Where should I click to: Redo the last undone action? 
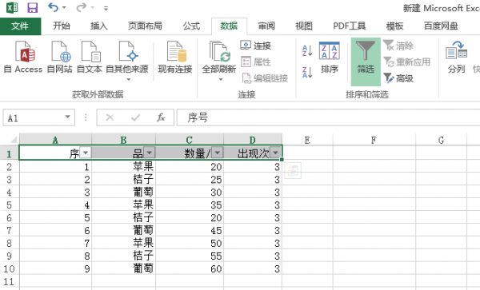82,7
